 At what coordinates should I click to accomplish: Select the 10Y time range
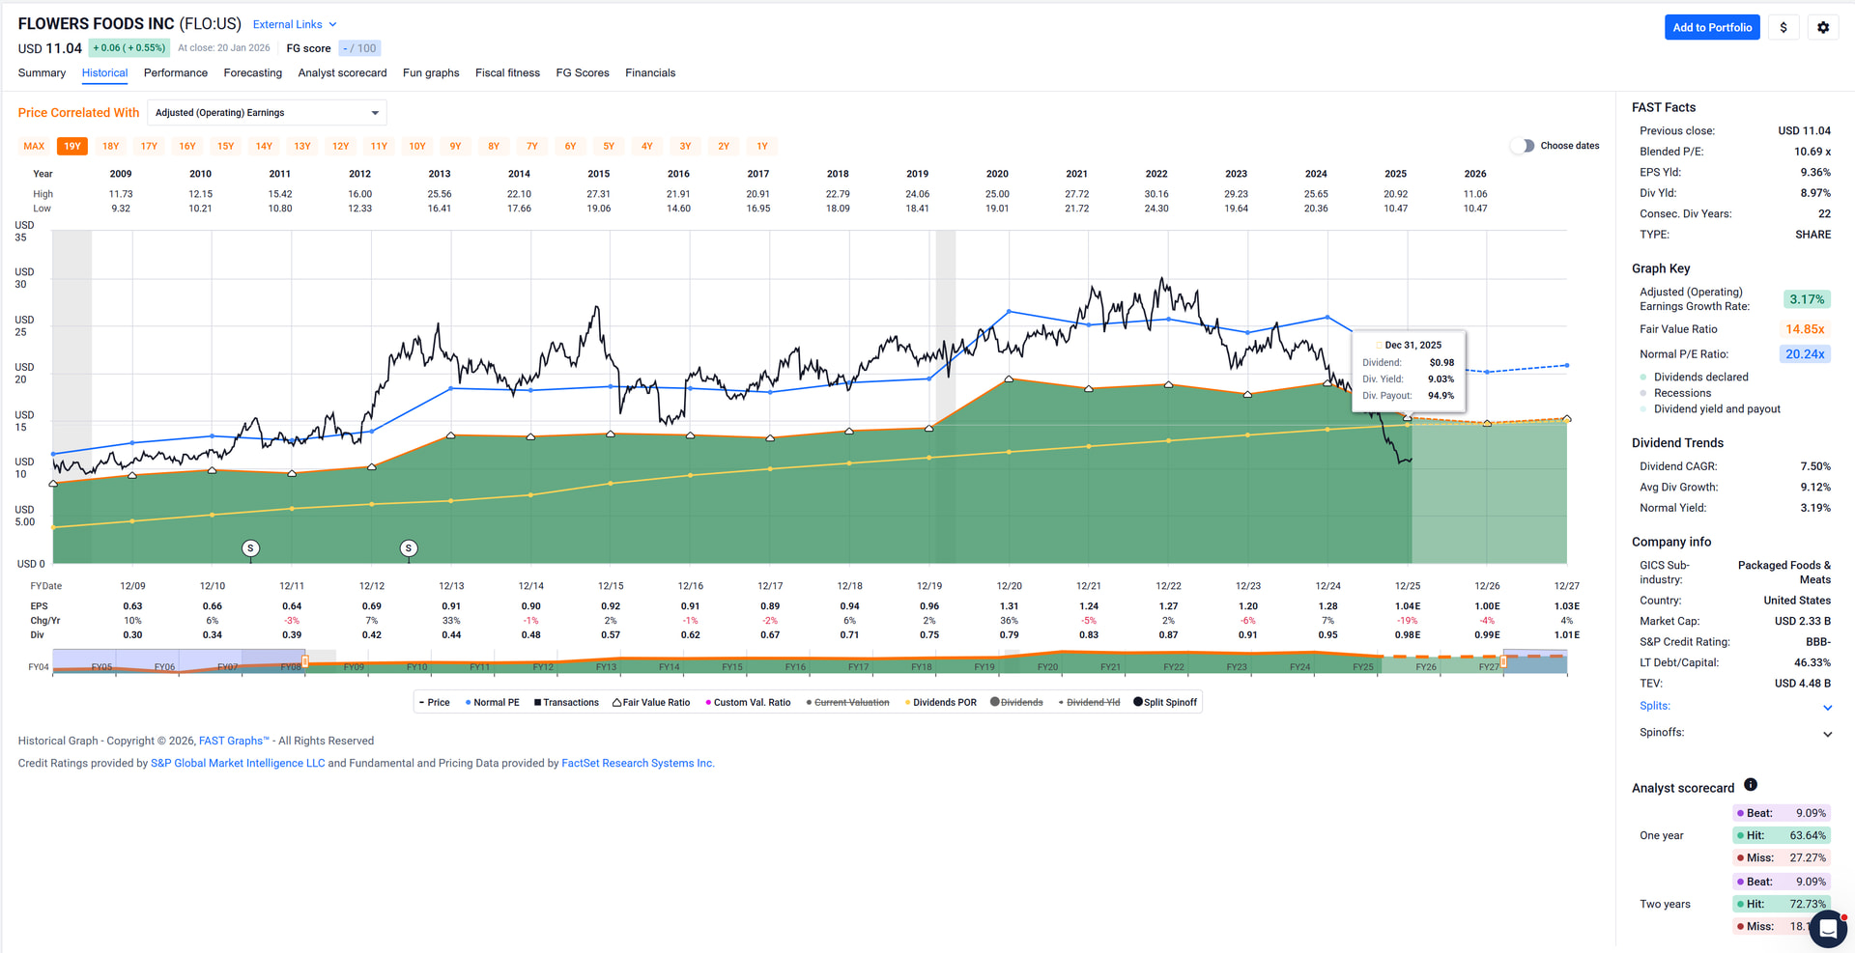coord(416,147)
